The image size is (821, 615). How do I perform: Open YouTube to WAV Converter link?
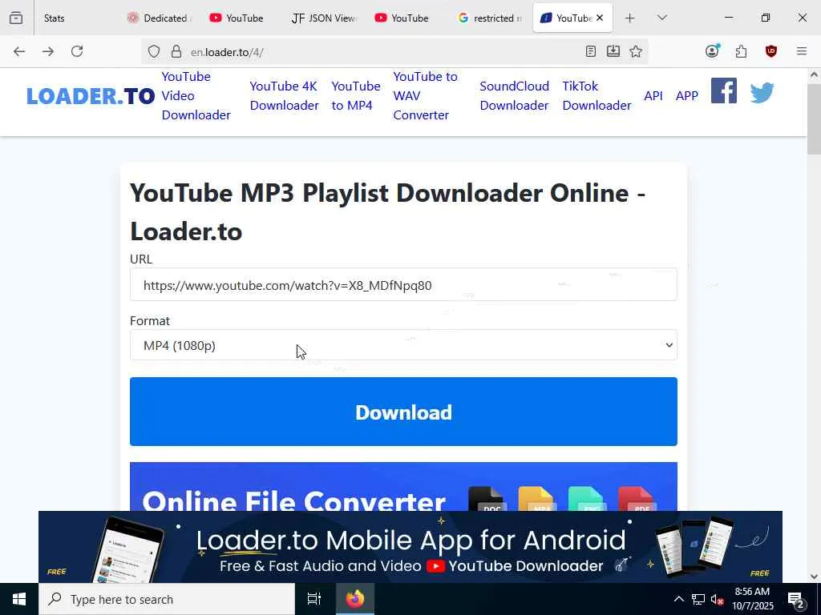[x=425, y=96]
